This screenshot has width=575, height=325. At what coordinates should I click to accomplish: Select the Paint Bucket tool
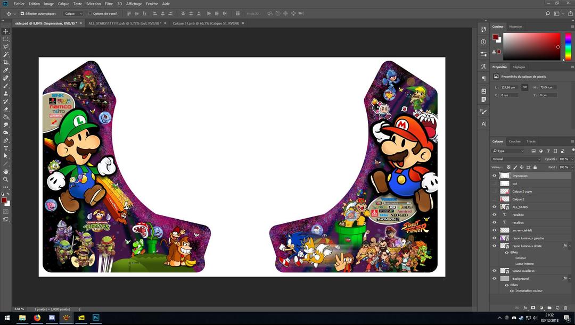pyautogui.click(x=5, y=117)
